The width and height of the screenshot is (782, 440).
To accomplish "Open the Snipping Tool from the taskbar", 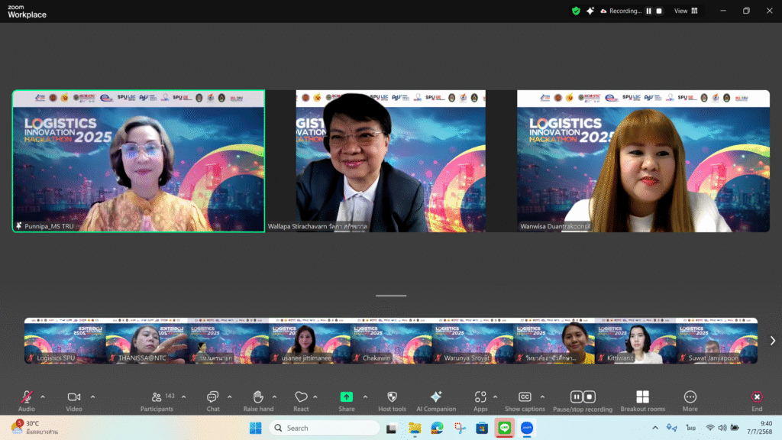I will coord(459,428).
